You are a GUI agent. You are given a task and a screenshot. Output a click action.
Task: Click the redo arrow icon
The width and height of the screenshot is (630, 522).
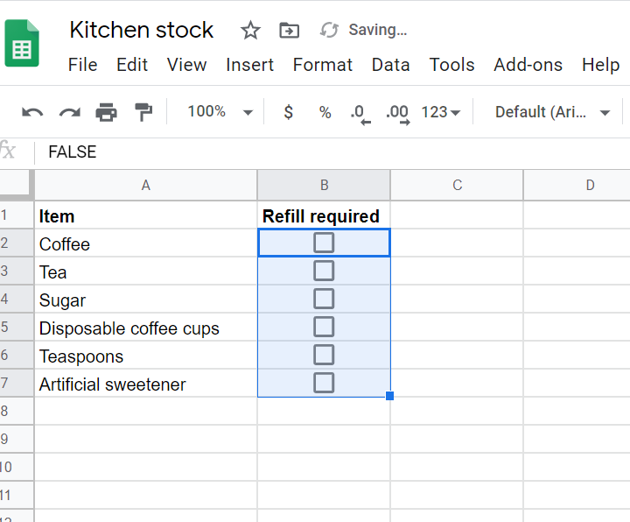coord(69,112)
